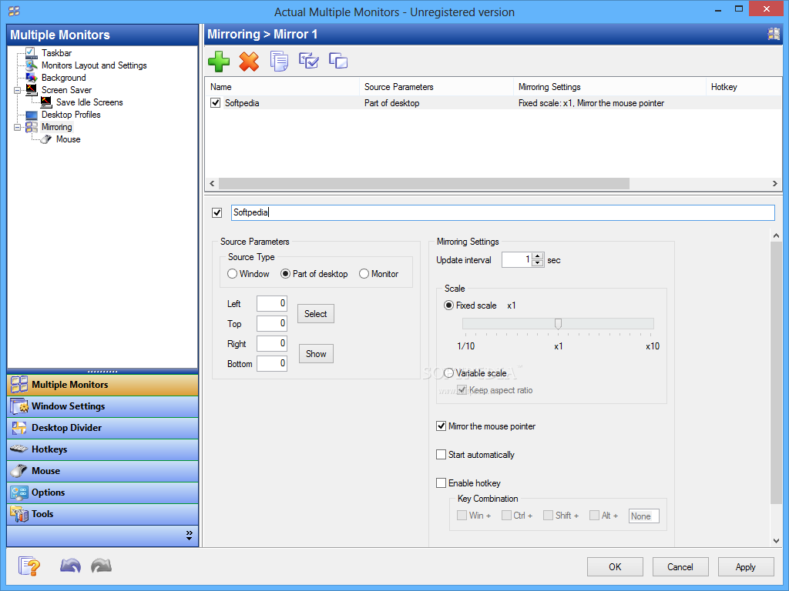Click the Fixed scale slider thumb
The height and width of the screenshot is (591, 789).
tap(558, 324)
